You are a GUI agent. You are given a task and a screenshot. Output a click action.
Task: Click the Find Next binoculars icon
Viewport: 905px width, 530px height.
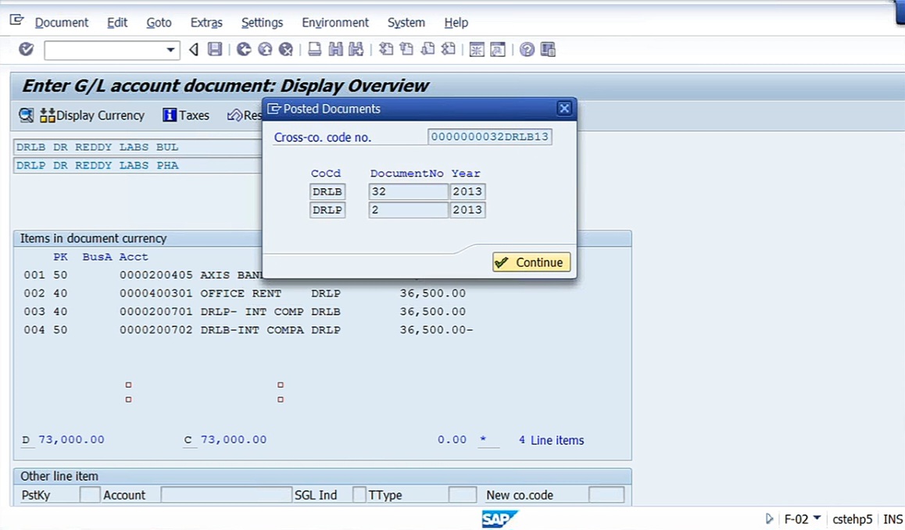356,50
